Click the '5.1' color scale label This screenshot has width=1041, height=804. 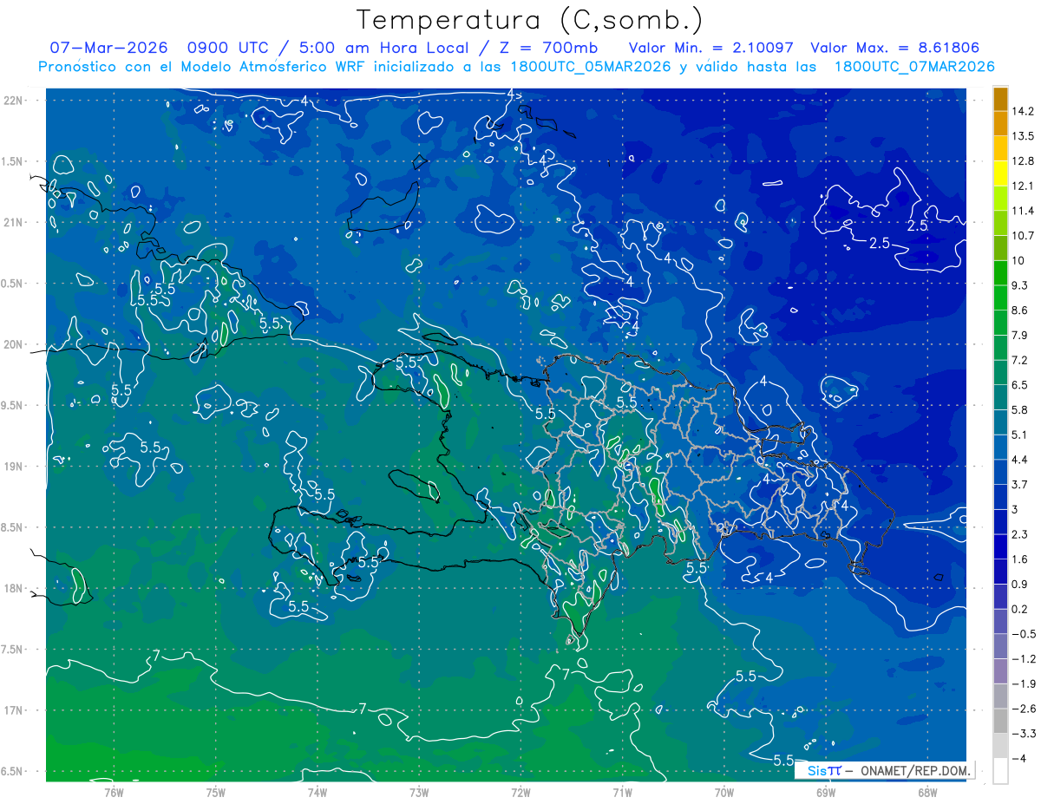1020,435
